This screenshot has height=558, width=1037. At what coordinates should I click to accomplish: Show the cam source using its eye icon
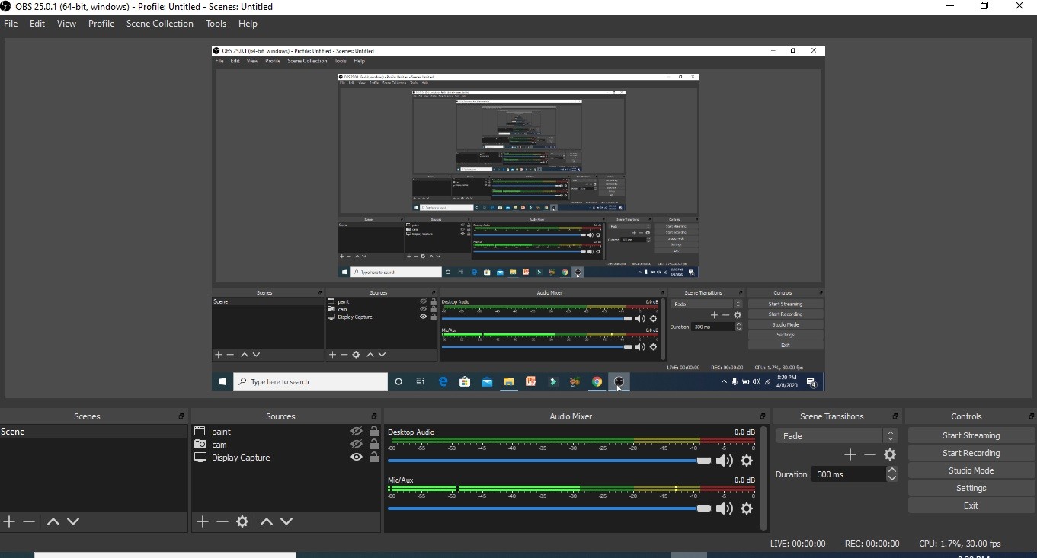[357, 445]
